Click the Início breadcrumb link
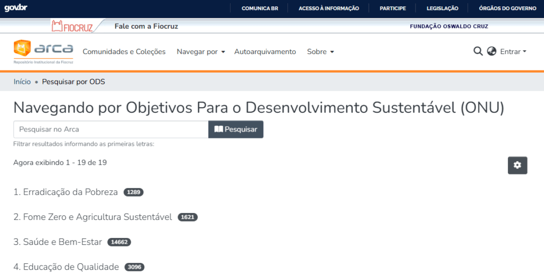The width and height of the screenshot is (544, 274). point(22,82)
